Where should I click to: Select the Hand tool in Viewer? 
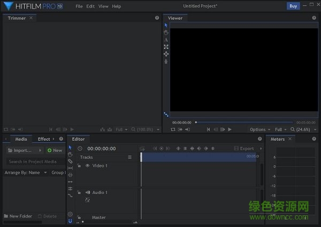coord(166,33)
